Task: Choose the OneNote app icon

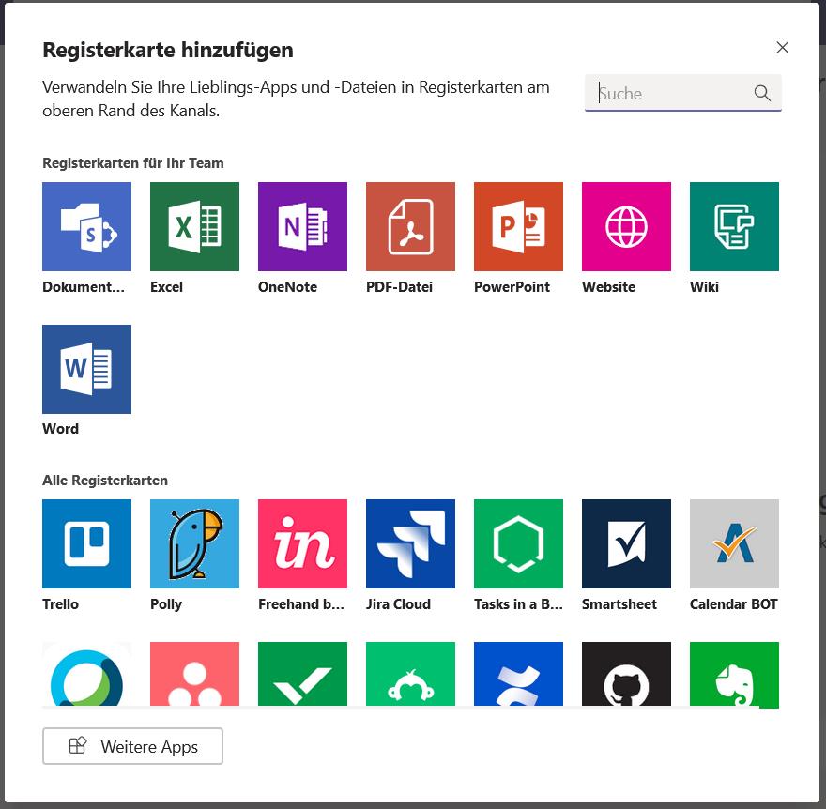Action: (x=302, y=226)
